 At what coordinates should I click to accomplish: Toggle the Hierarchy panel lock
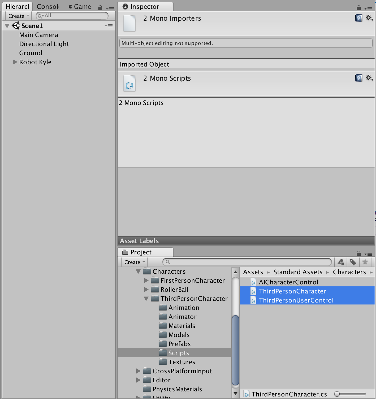100,8
